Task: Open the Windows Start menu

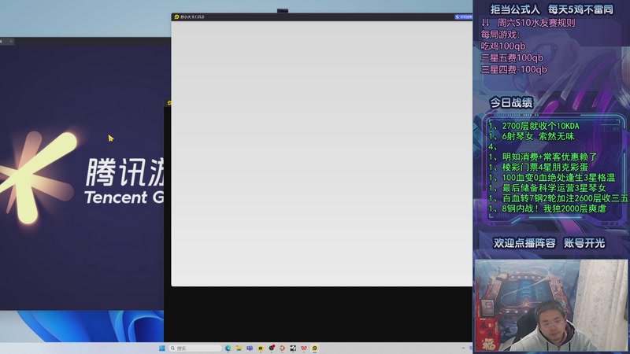Action: pyautogui.click(x=162, y=348)
